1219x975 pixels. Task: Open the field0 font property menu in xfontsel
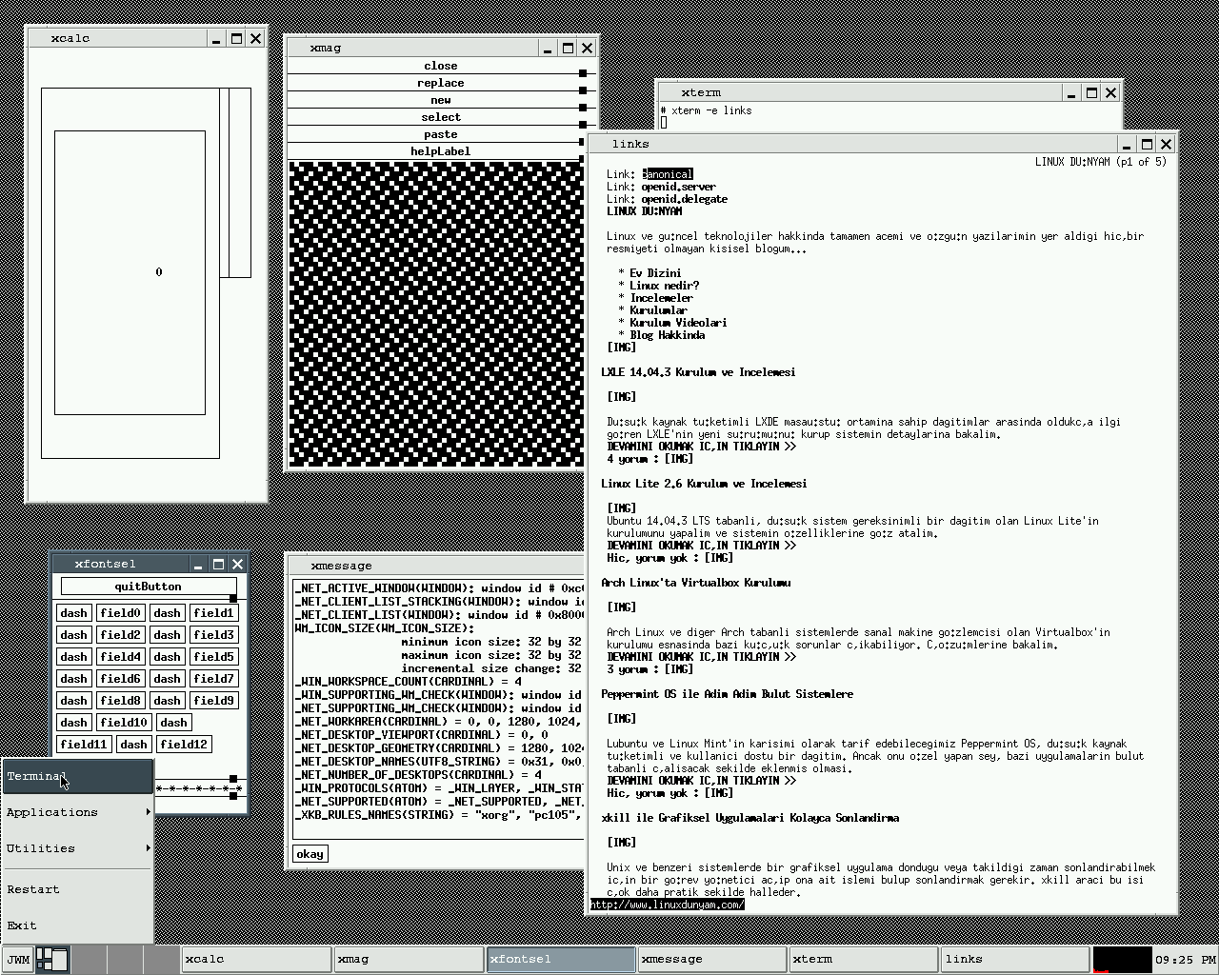click(120, 613)
